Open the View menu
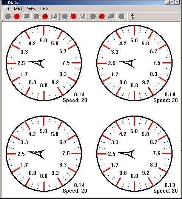The image size is (182, 199). 31,8
